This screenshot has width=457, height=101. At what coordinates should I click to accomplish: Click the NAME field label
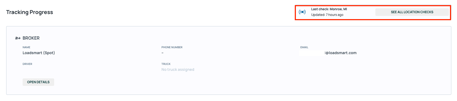(x=26, y=47)
